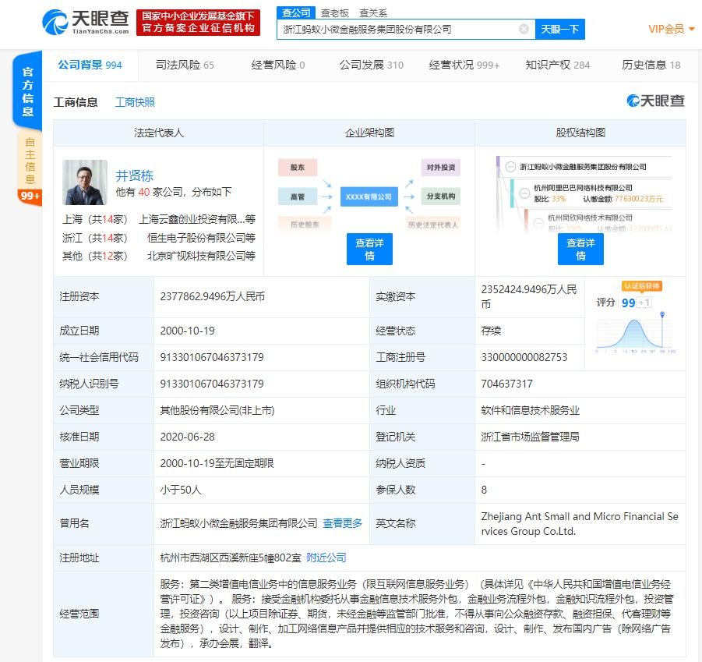702x662 pixels.
Task: Switch to the 查老板 search tab
Action: click(x=334, y=12)
